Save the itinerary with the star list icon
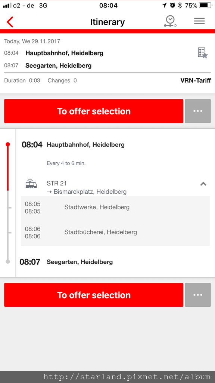 pos(203,53)
